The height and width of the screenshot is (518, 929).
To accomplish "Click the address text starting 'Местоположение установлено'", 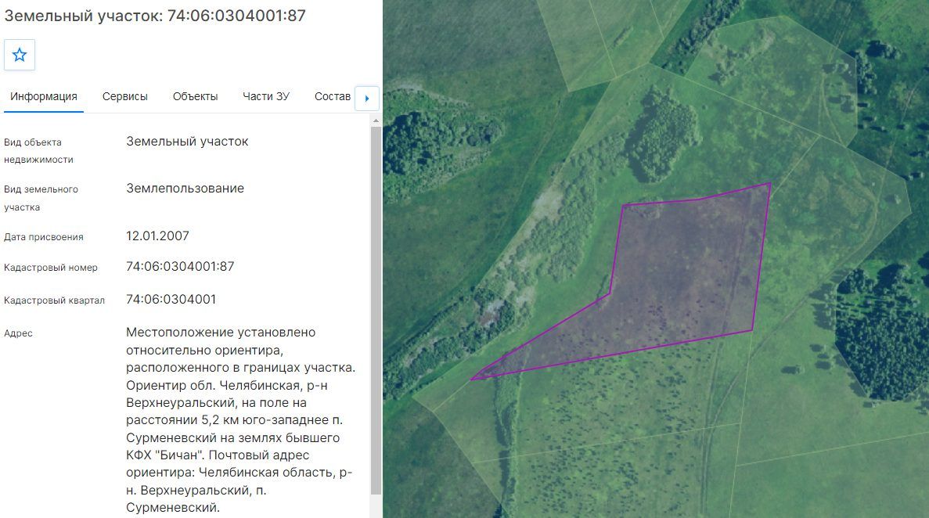I will (x=241, y=420).
